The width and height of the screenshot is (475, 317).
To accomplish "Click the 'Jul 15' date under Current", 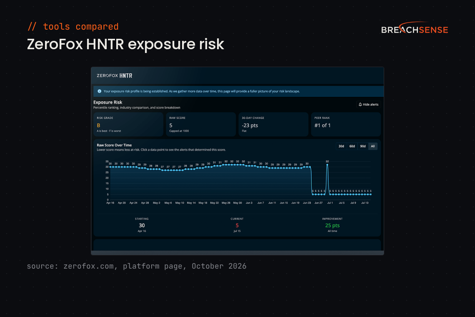I will (x=237, y=231).
